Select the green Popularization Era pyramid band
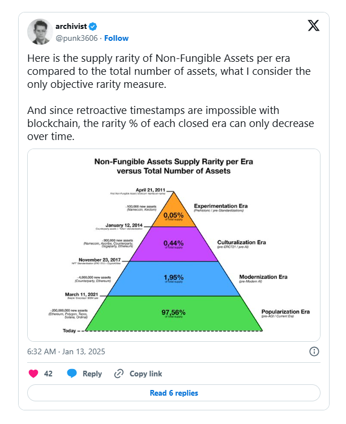The width and height of the screenshot is (346, 424). (174, 313)
